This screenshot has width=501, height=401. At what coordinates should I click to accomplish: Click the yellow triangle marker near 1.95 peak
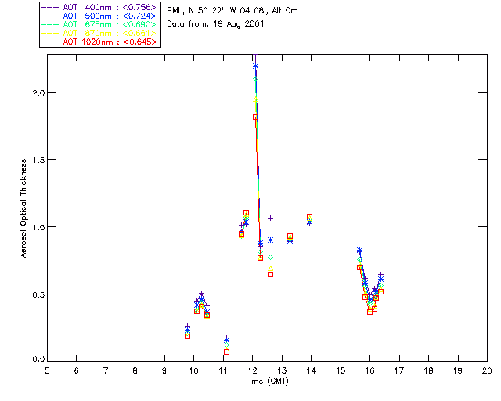pos(255,100)
